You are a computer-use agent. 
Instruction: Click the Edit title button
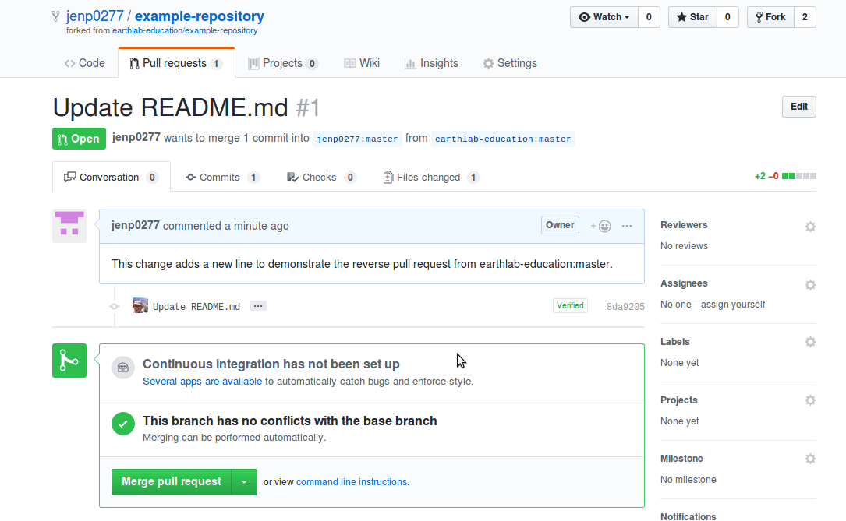[799, 107]
